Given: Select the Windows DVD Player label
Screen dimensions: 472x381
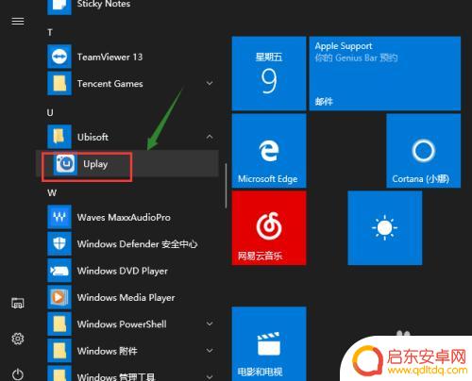Looking at the screenshot, I should pos(123,271).
